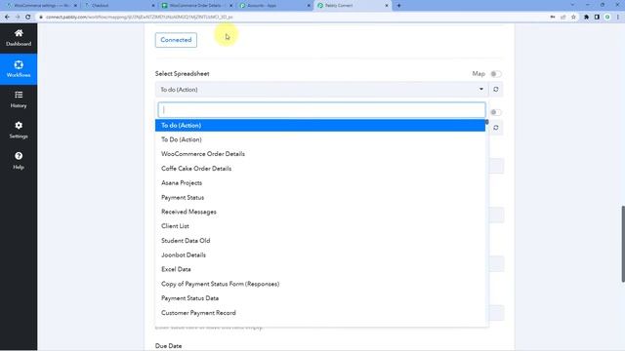Open Settings in the sidebar
Image resolution: width=625 pixels, height=351 pixels.
point(19,130)
